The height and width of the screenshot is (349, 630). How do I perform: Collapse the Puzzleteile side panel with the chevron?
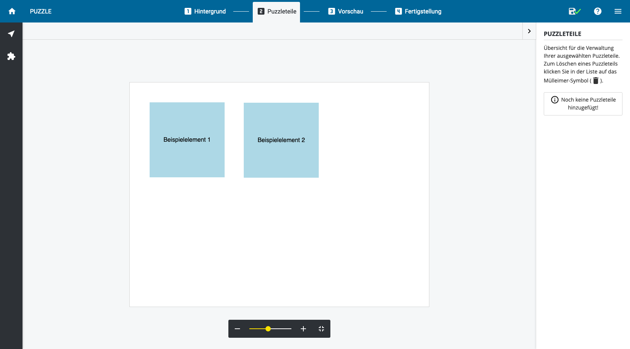tap(529, 31)
